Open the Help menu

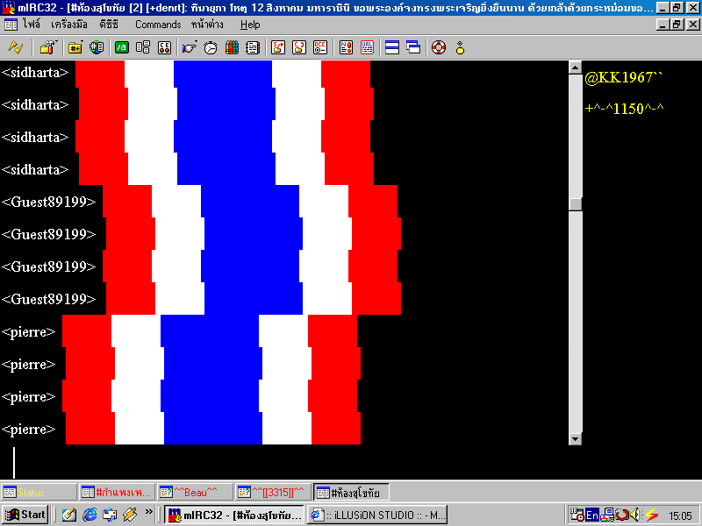250,25
